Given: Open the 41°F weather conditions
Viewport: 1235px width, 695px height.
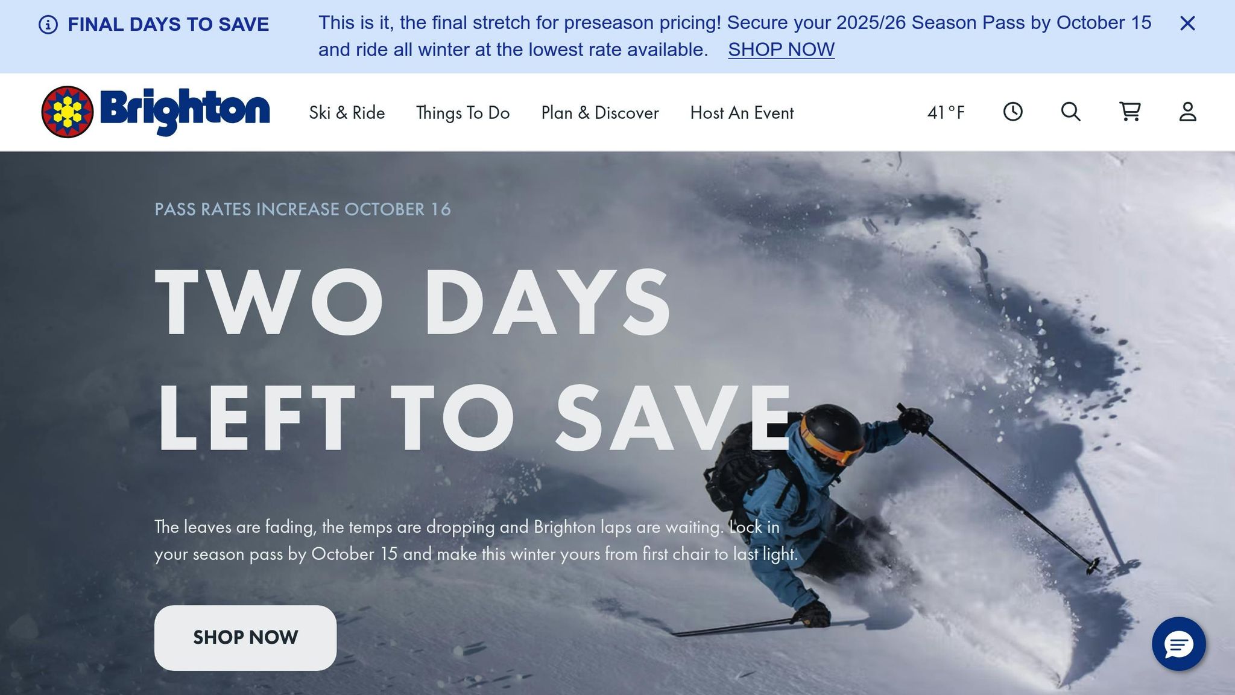Looking at the screenshot, I should (946, 113).
